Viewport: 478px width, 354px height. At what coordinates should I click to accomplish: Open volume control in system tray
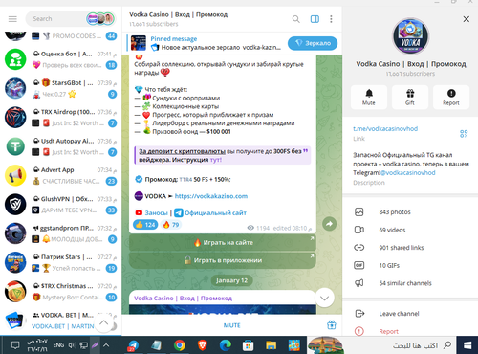[72, 345]
